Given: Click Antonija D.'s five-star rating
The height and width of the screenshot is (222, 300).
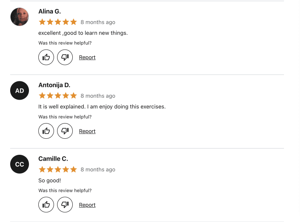Looking at the screenshot, I should [x=58, y=96].
